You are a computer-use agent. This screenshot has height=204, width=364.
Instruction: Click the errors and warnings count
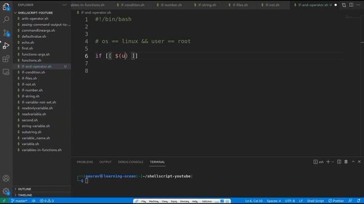click(47, 201)
